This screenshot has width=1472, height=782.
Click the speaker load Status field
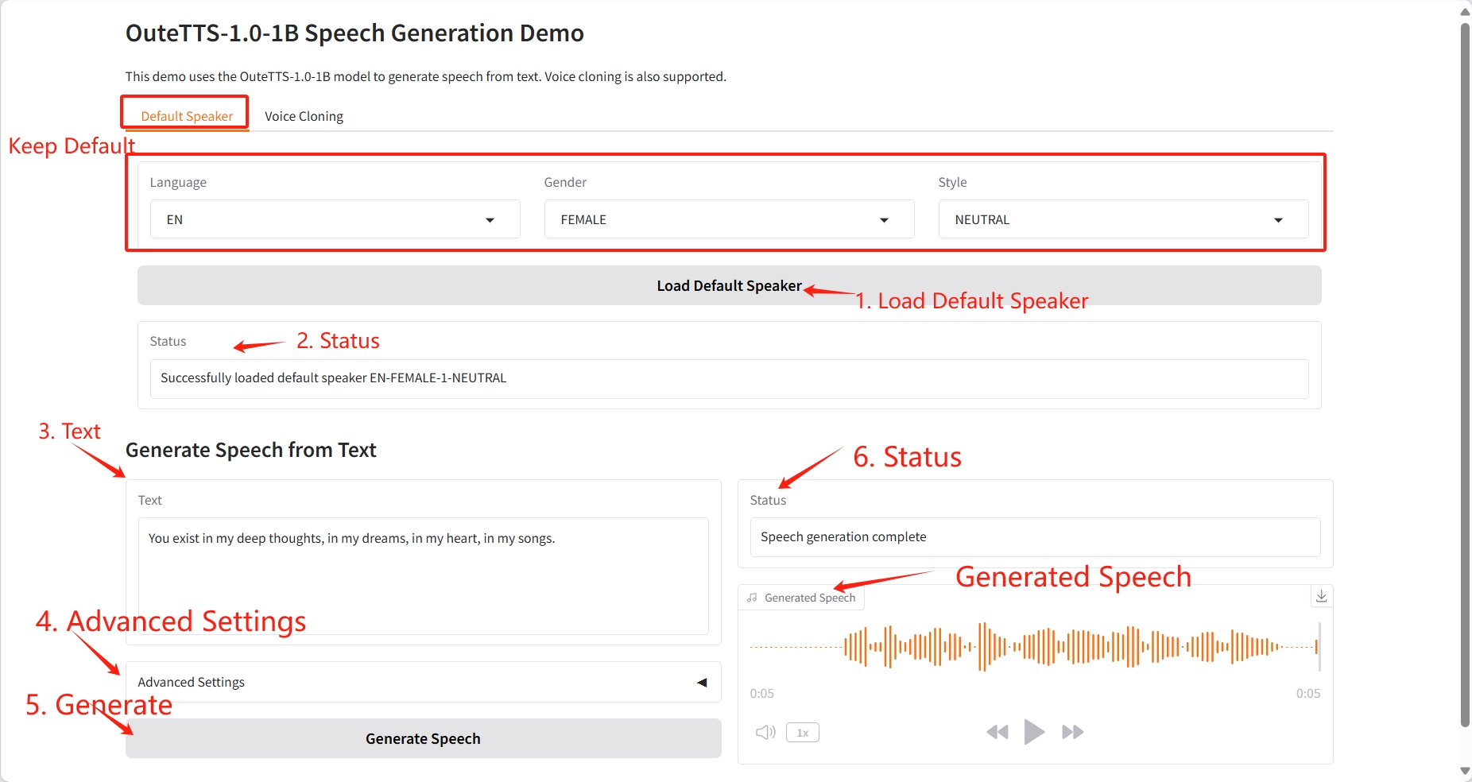click(728, 378)
